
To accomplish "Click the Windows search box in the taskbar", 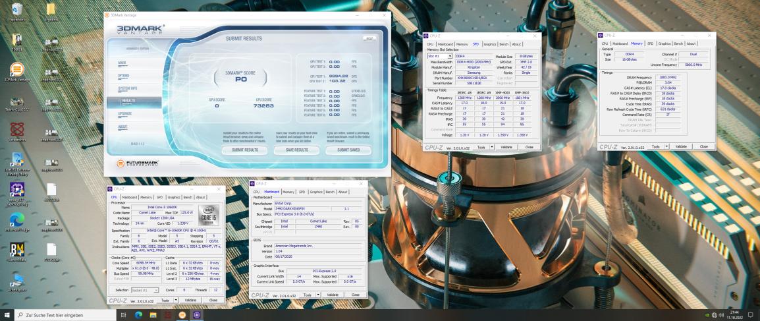I will tap(65, 314).
